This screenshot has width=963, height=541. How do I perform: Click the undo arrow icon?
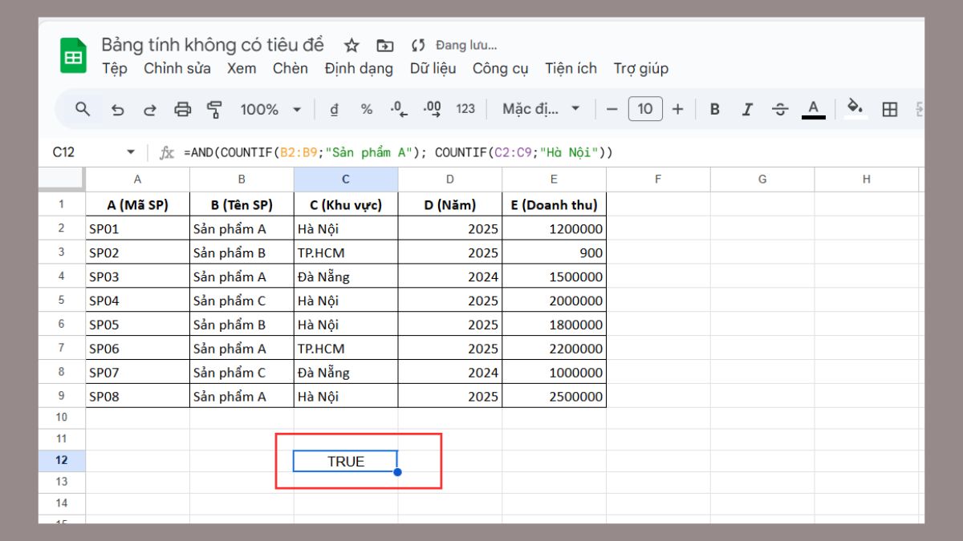(118, 110)
